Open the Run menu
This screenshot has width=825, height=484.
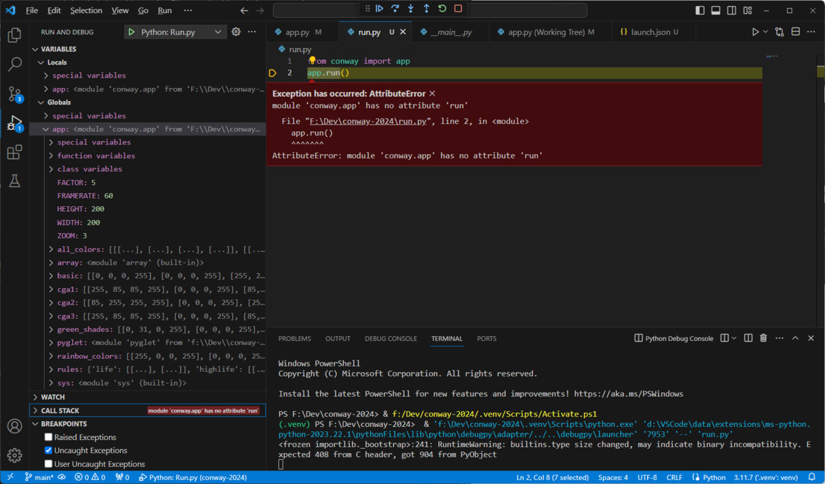164,10
